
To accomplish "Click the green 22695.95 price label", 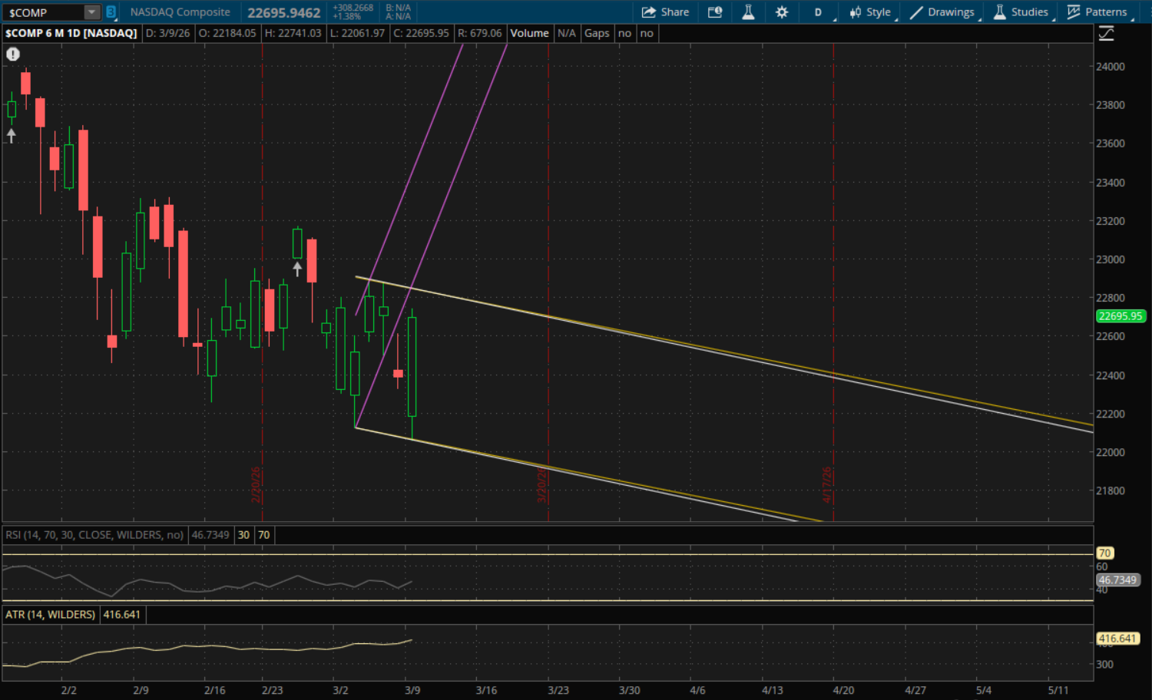I will coord(1120,316).
